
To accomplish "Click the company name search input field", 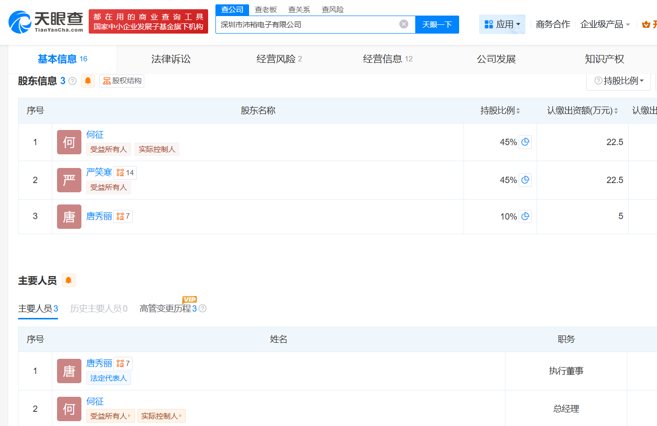I will (x=307, y=24).
